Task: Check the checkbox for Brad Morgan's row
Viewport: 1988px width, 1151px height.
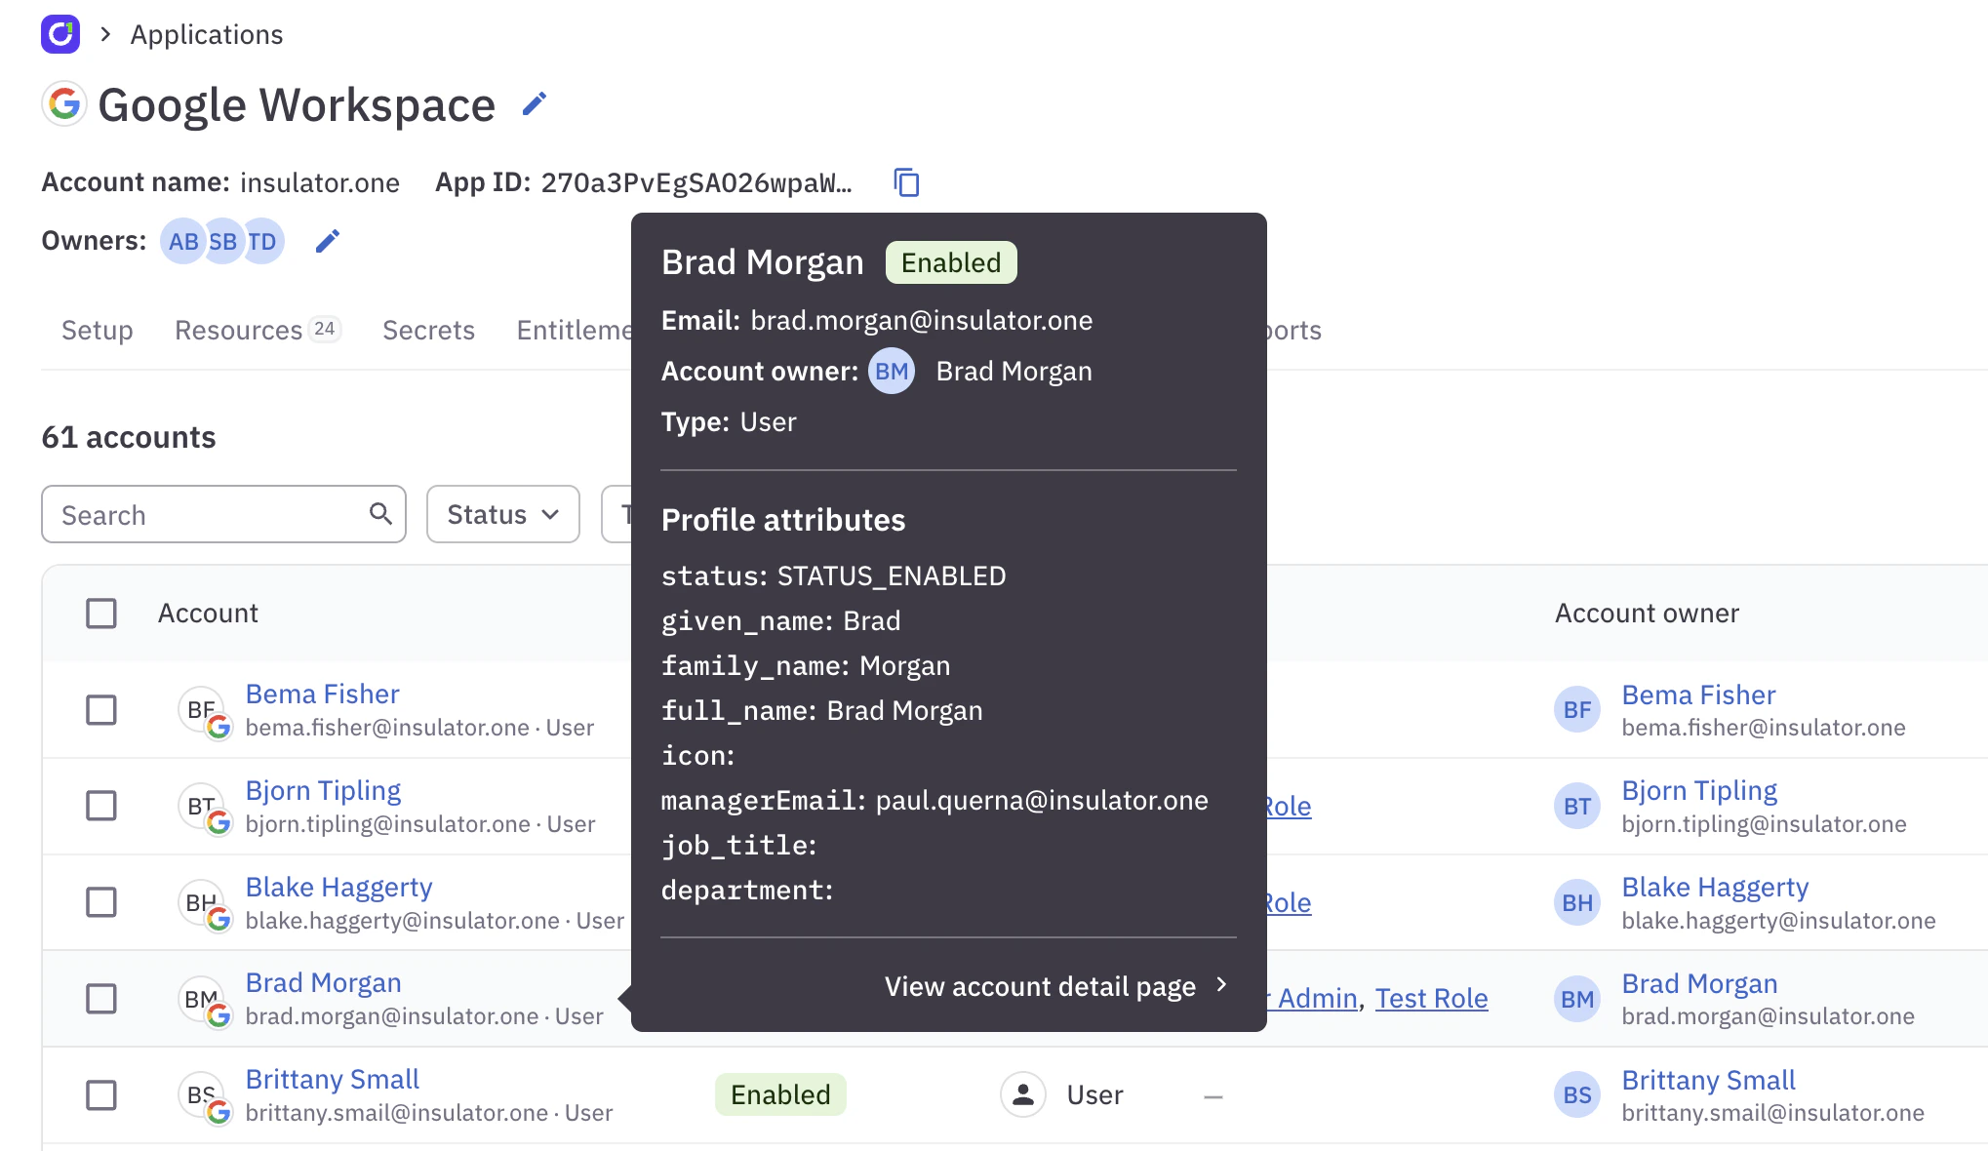Action: (101, 999)
